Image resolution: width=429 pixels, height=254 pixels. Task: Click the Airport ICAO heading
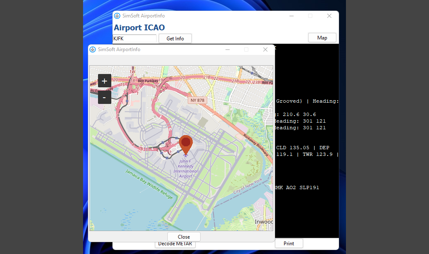tap(139, 28)
